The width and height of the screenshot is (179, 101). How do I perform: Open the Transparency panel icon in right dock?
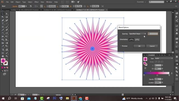coord(177,68)
